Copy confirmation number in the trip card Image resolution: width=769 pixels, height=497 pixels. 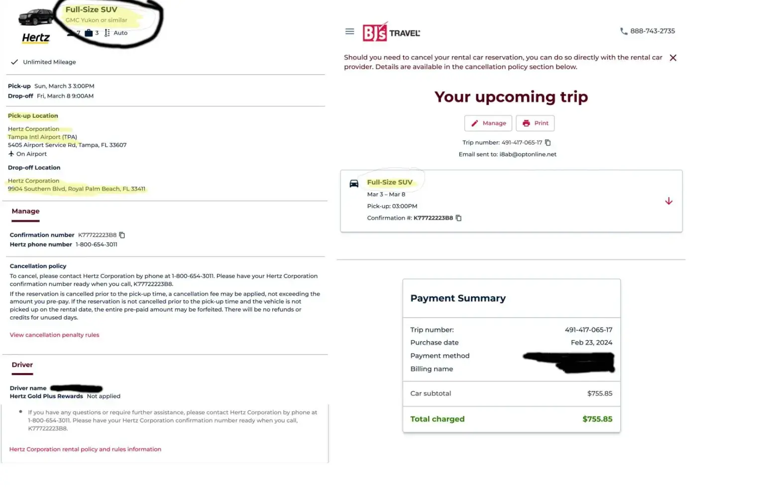[459, 218]
